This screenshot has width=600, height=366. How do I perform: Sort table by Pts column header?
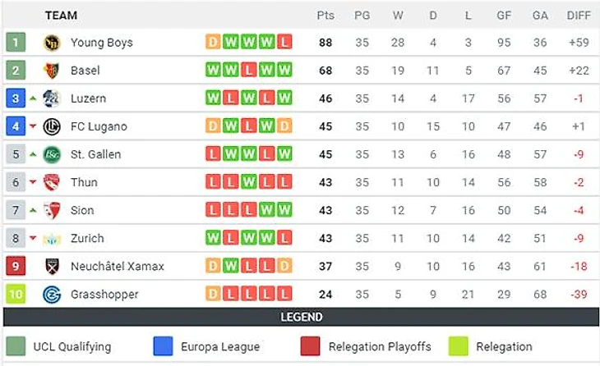(x=325, y=15)
